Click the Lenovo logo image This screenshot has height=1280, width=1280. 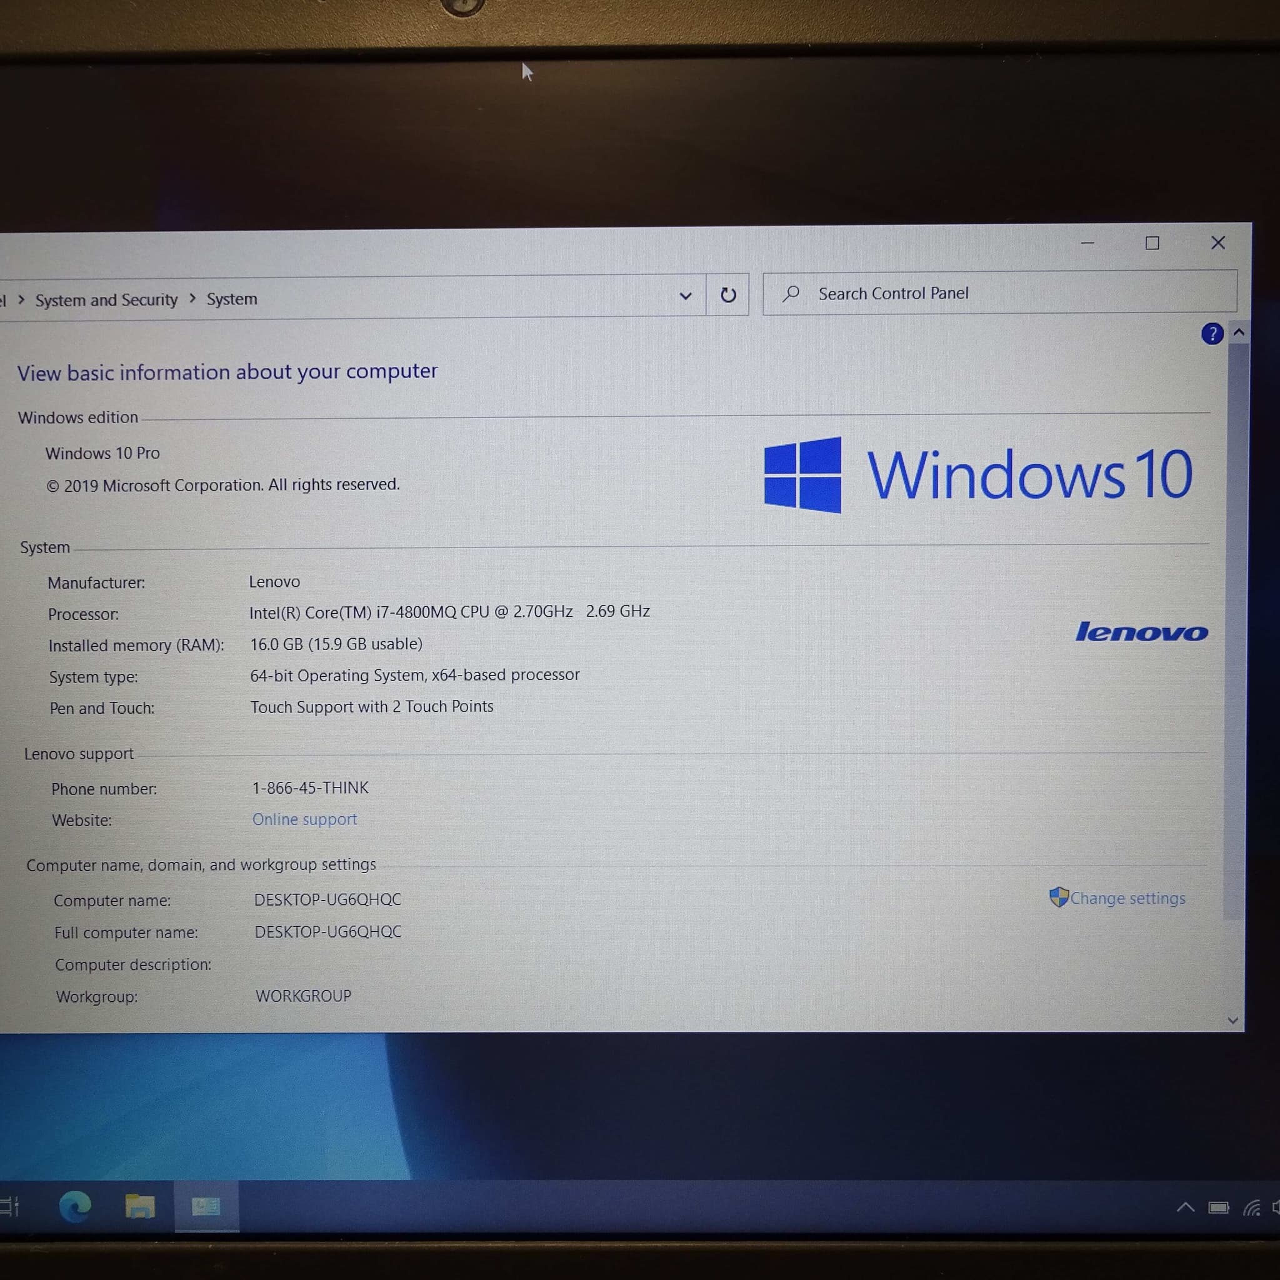1141,631
